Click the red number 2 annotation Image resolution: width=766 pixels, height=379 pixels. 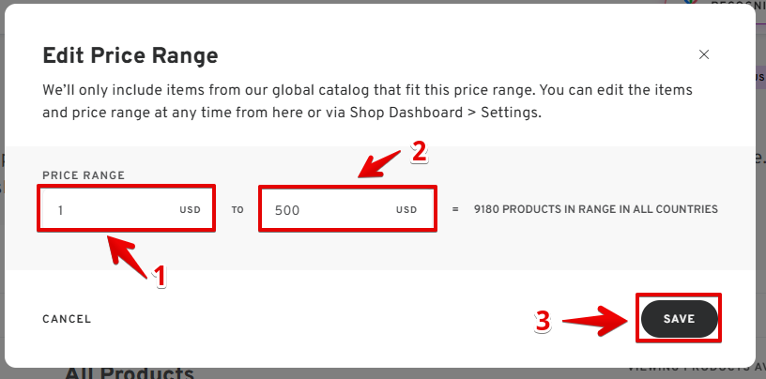click(420, 151)
